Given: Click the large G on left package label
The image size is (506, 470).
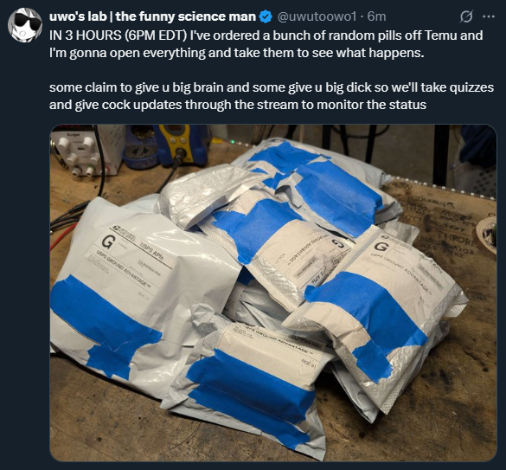Looking at the screenshot, I should 107,241.
